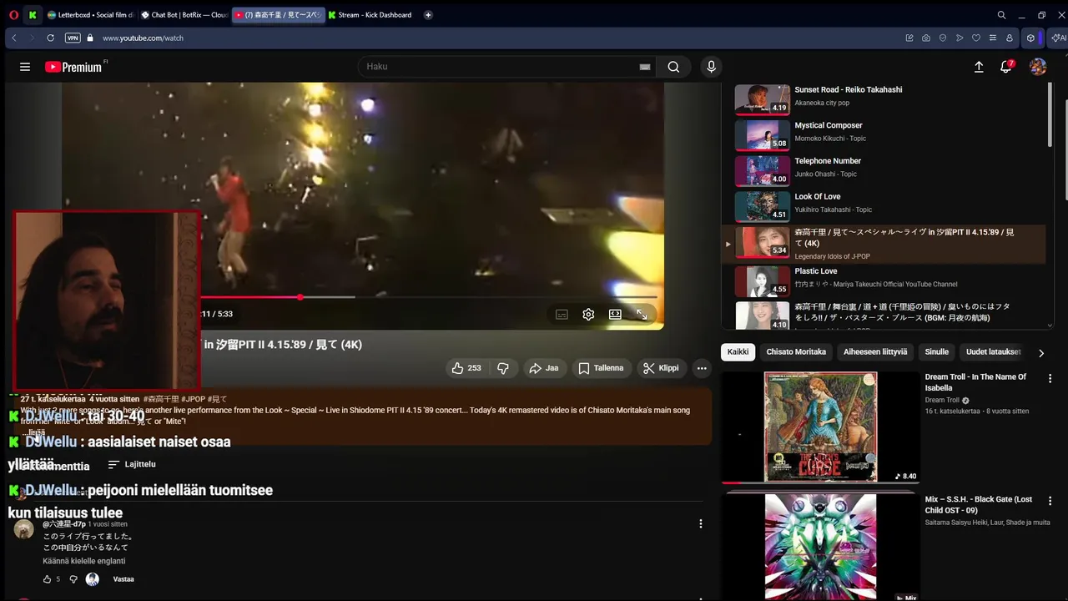Open the YouTube account avatar menu
Image resolution: width=1068 pixels, height=601 pixels.
pos(1038,67)
